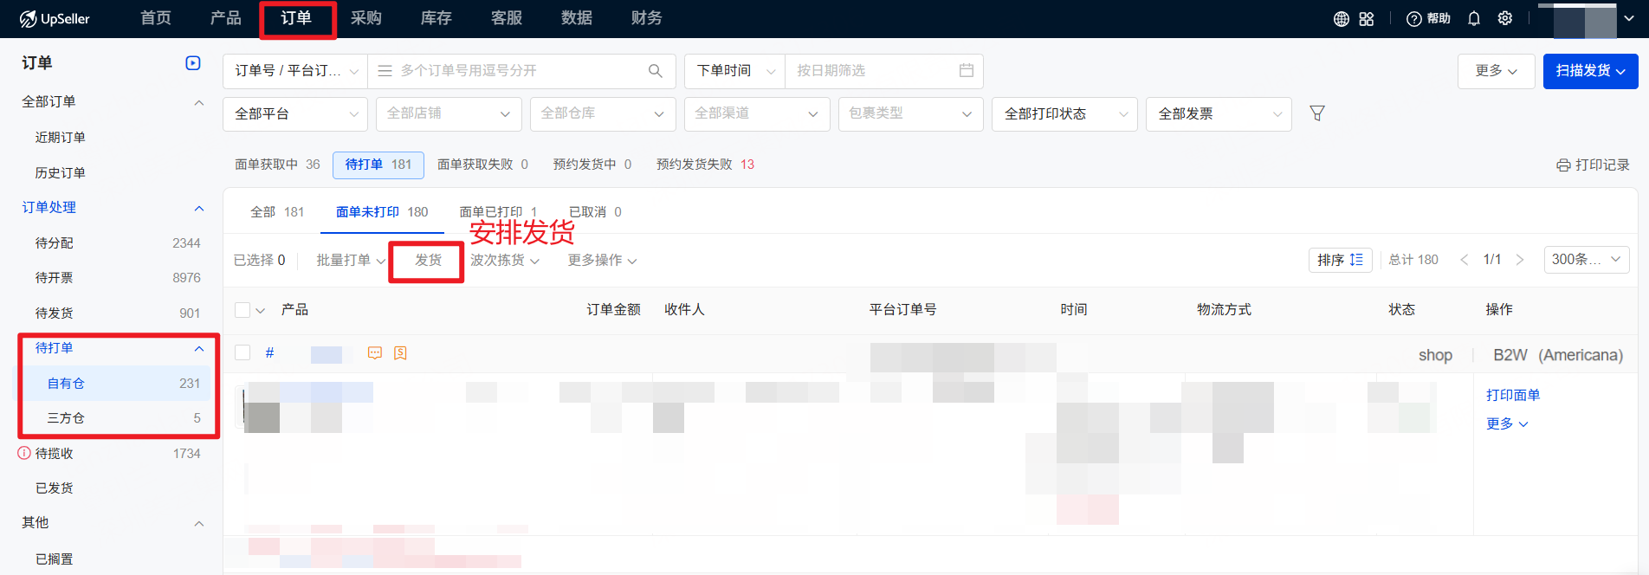This screenshot has height=575, width=1649.
Task: Check the first order row checkbox
Action: point(242,353)
